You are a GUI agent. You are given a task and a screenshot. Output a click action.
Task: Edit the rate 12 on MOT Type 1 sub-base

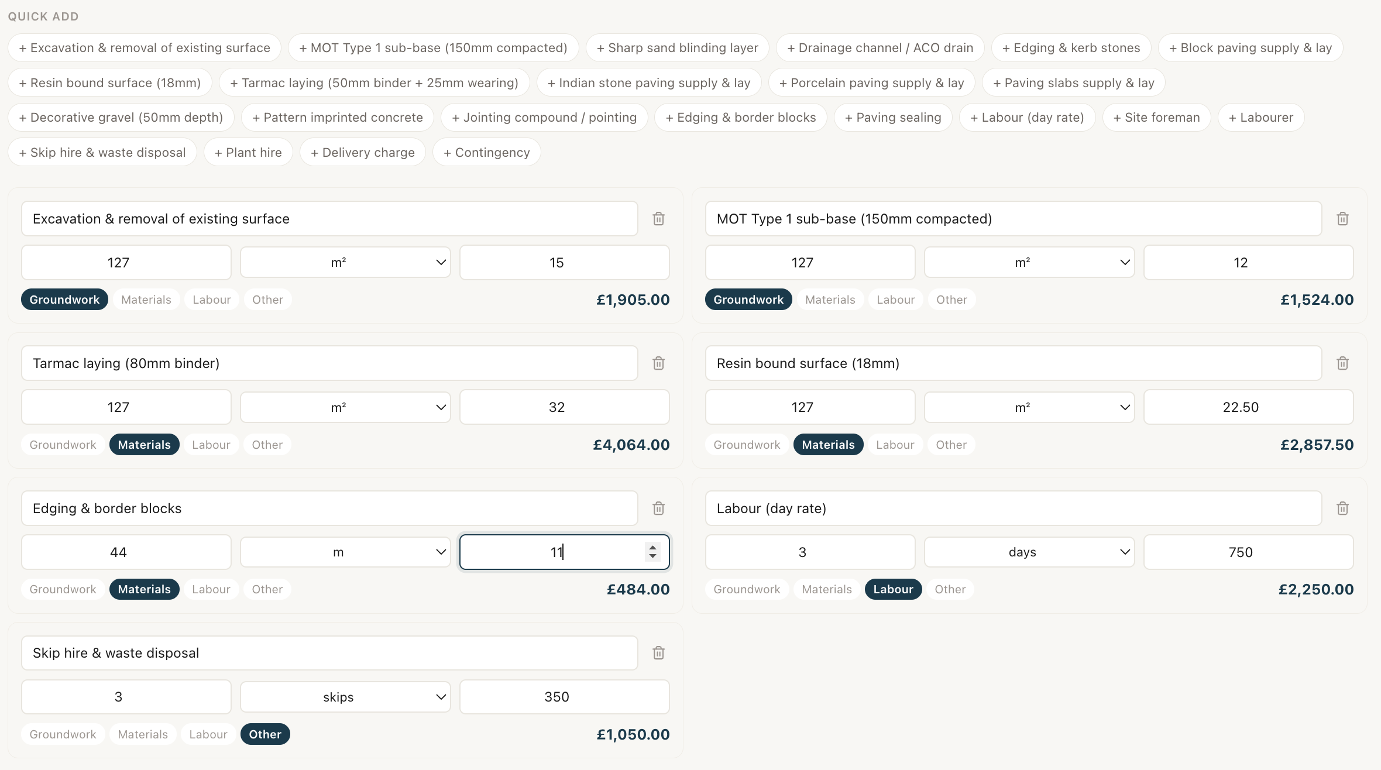(1248, 263)
